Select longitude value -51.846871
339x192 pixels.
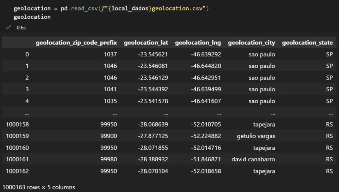click(x=206, y=159)
